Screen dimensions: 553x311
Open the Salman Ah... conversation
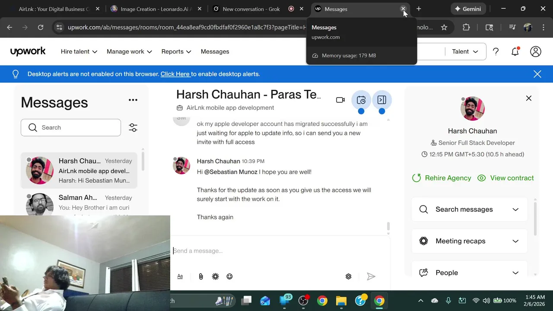tap(79, 203)
